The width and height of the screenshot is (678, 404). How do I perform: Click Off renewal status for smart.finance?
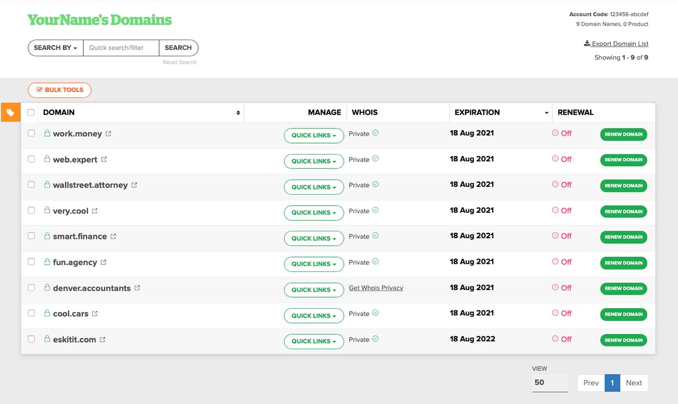(x=566, y=236)
